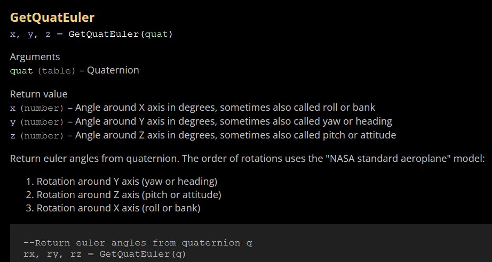Click the (number) type beside y
492x262 pixels.
tap(42, 121)
